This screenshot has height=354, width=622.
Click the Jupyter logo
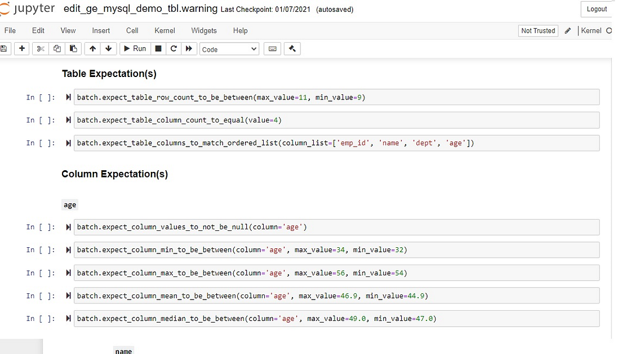(28, 8)
